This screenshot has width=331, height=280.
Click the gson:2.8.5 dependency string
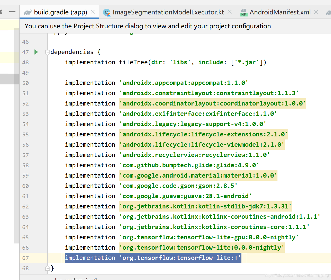[178, 186]
